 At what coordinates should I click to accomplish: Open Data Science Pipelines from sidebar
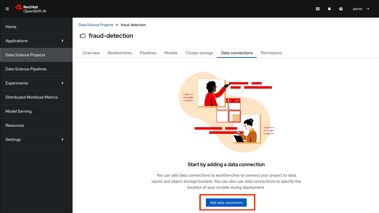(x=26, y=69)
